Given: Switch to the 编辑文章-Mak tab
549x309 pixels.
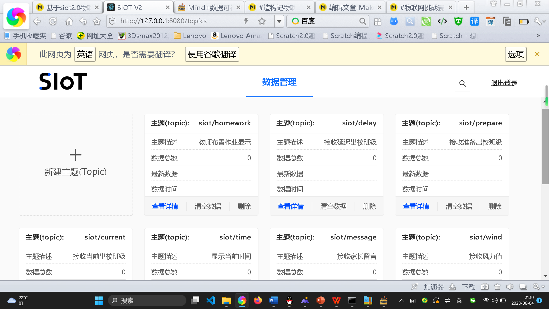Looking at the screenshot, I should click(351, 7).
